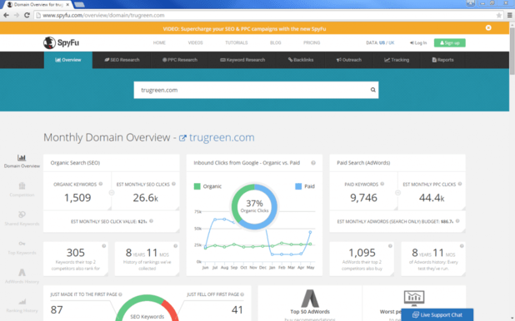Open the Reports tab
Viewport: 515px width, 321px height.
point(442,60)
